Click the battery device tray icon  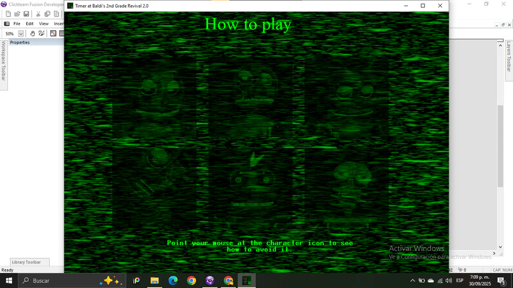click(x=422, y=281)
